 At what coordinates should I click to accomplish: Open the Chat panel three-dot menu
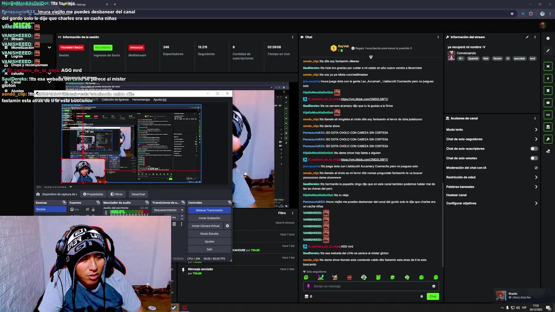[438, 37]
